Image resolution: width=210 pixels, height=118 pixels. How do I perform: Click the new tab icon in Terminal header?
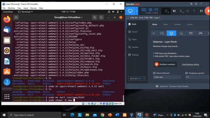click(16, 17)
